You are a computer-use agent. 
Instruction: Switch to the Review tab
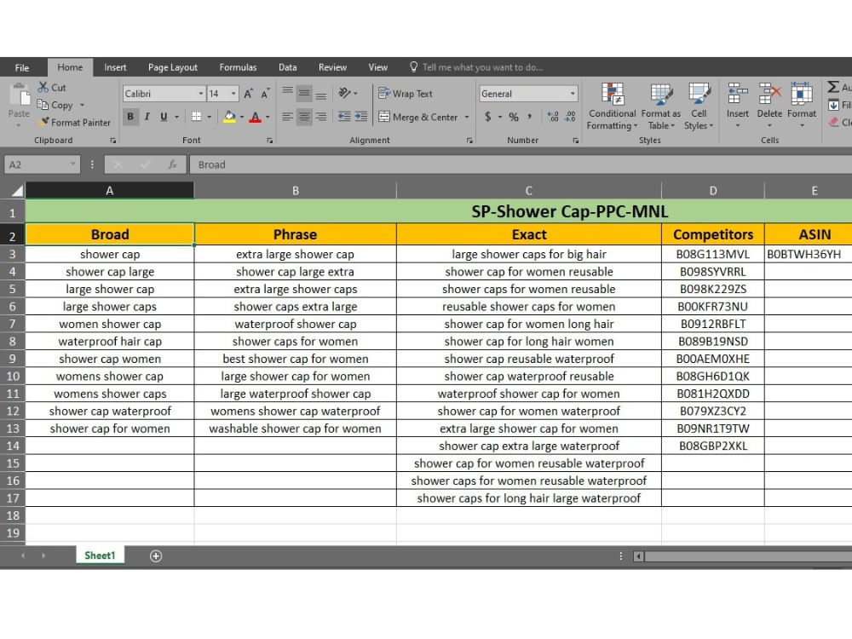point(332,67)
